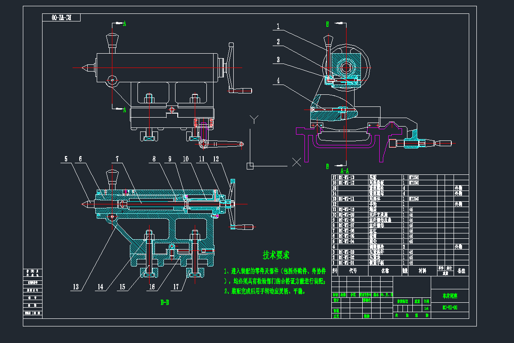Click the 车床尾座 title block cell

click(x=450, y=296)
